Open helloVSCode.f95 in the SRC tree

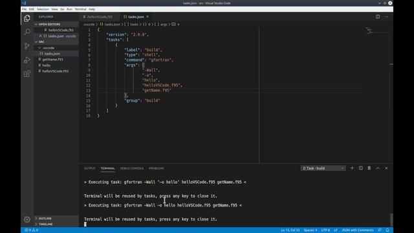[56, 71]
